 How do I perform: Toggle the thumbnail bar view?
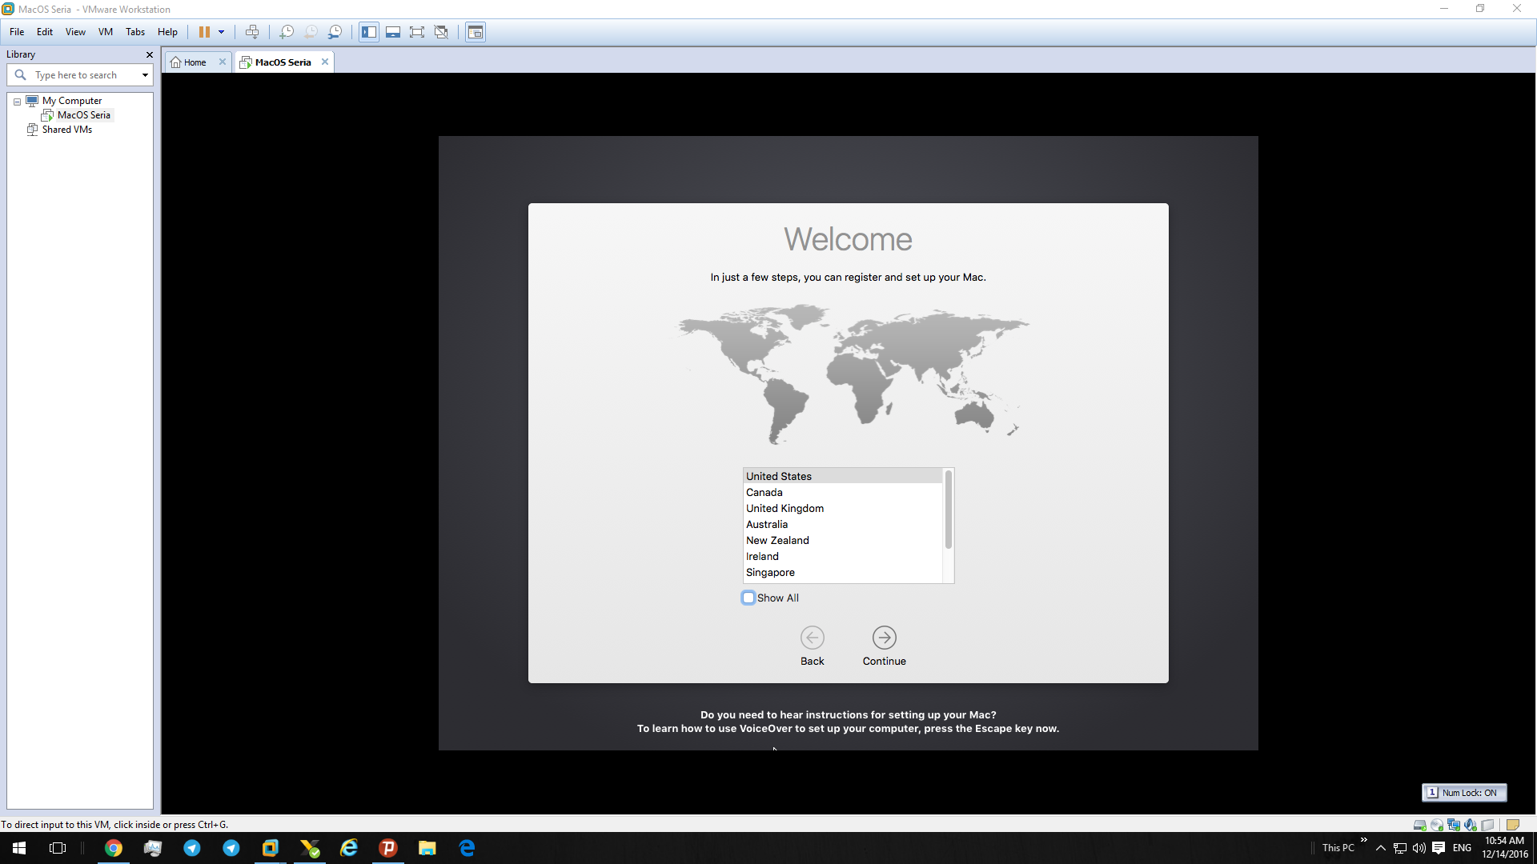coord(393,32)
